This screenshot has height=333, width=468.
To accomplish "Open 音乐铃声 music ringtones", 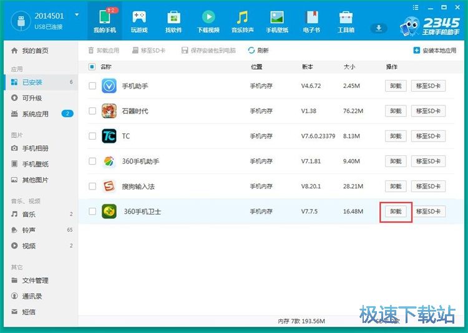I will pyautogui.click(x=242, y=21).
